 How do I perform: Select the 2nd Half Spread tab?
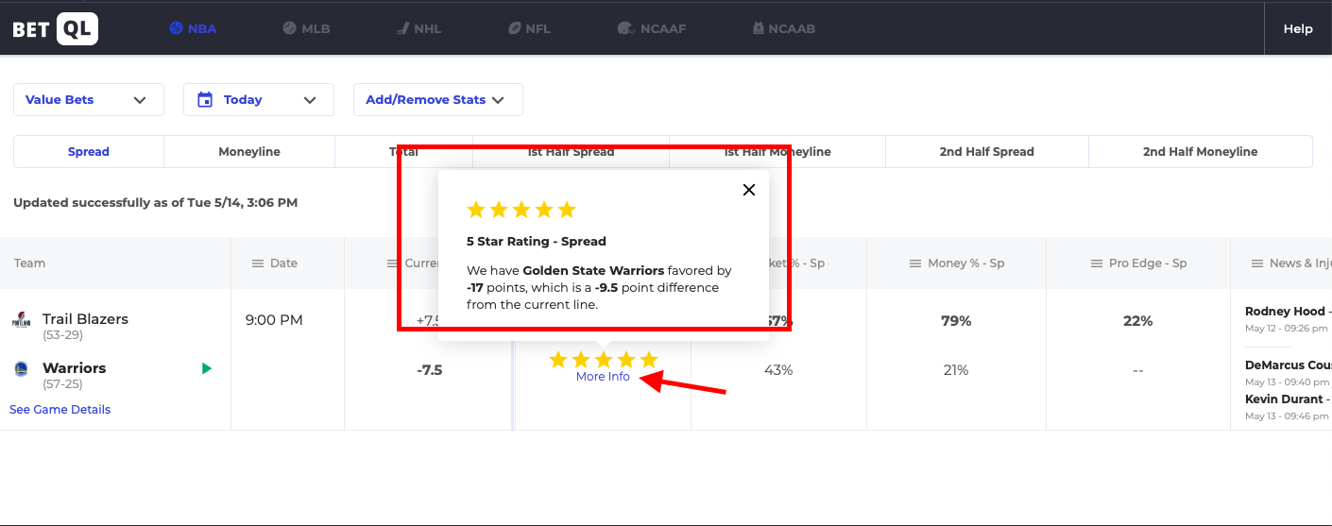(987, 151)
